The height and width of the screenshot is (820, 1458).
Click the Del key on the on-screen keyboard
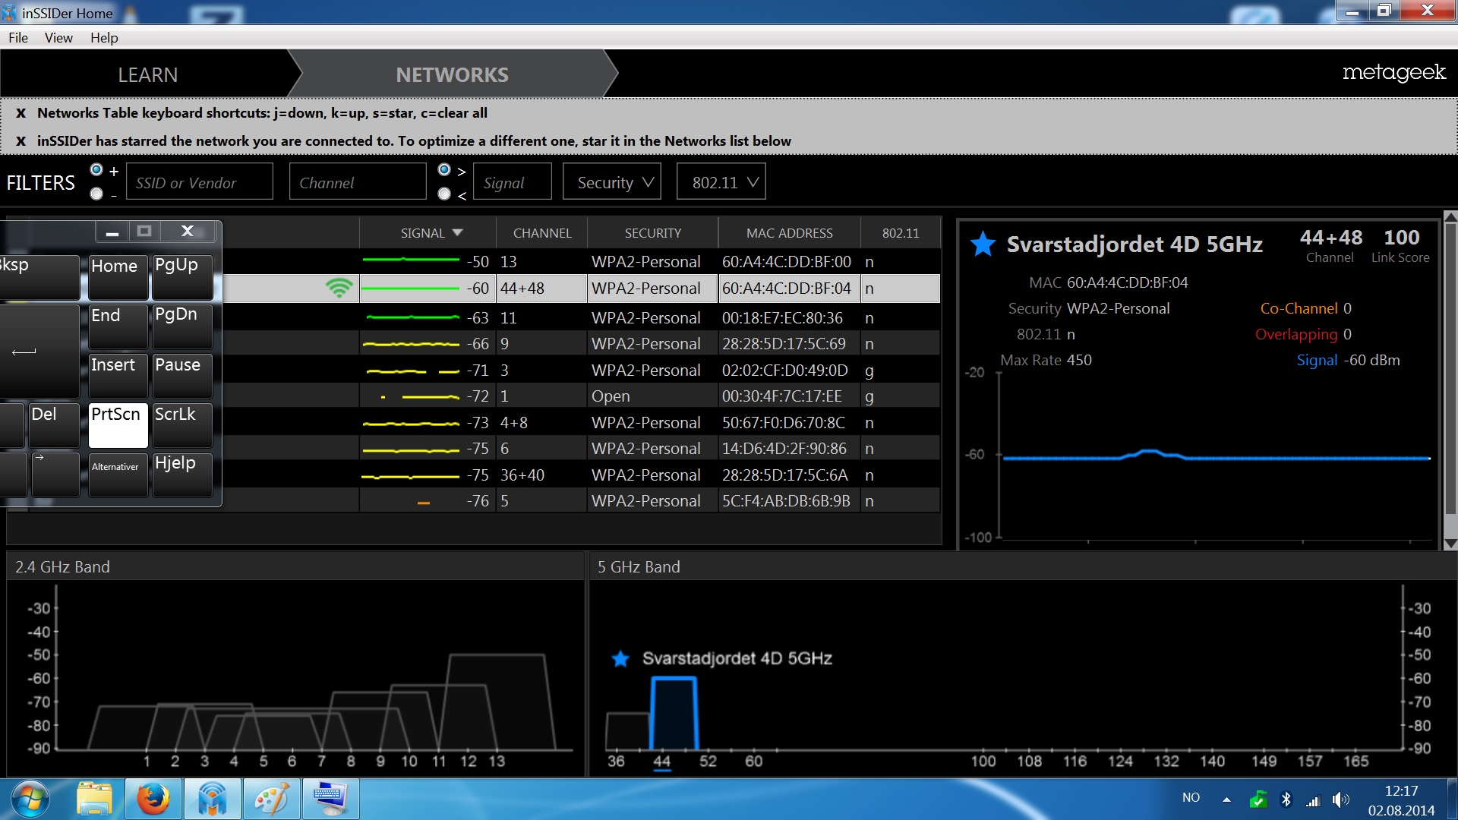tap(54, 425)
